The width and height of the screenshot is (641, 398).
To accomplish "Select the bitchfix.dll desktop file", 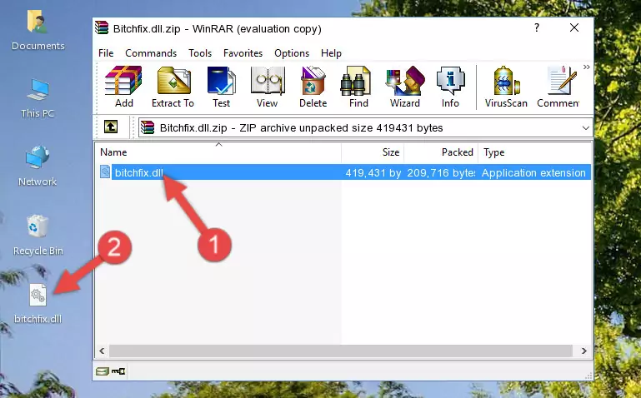I will point(38,304).
